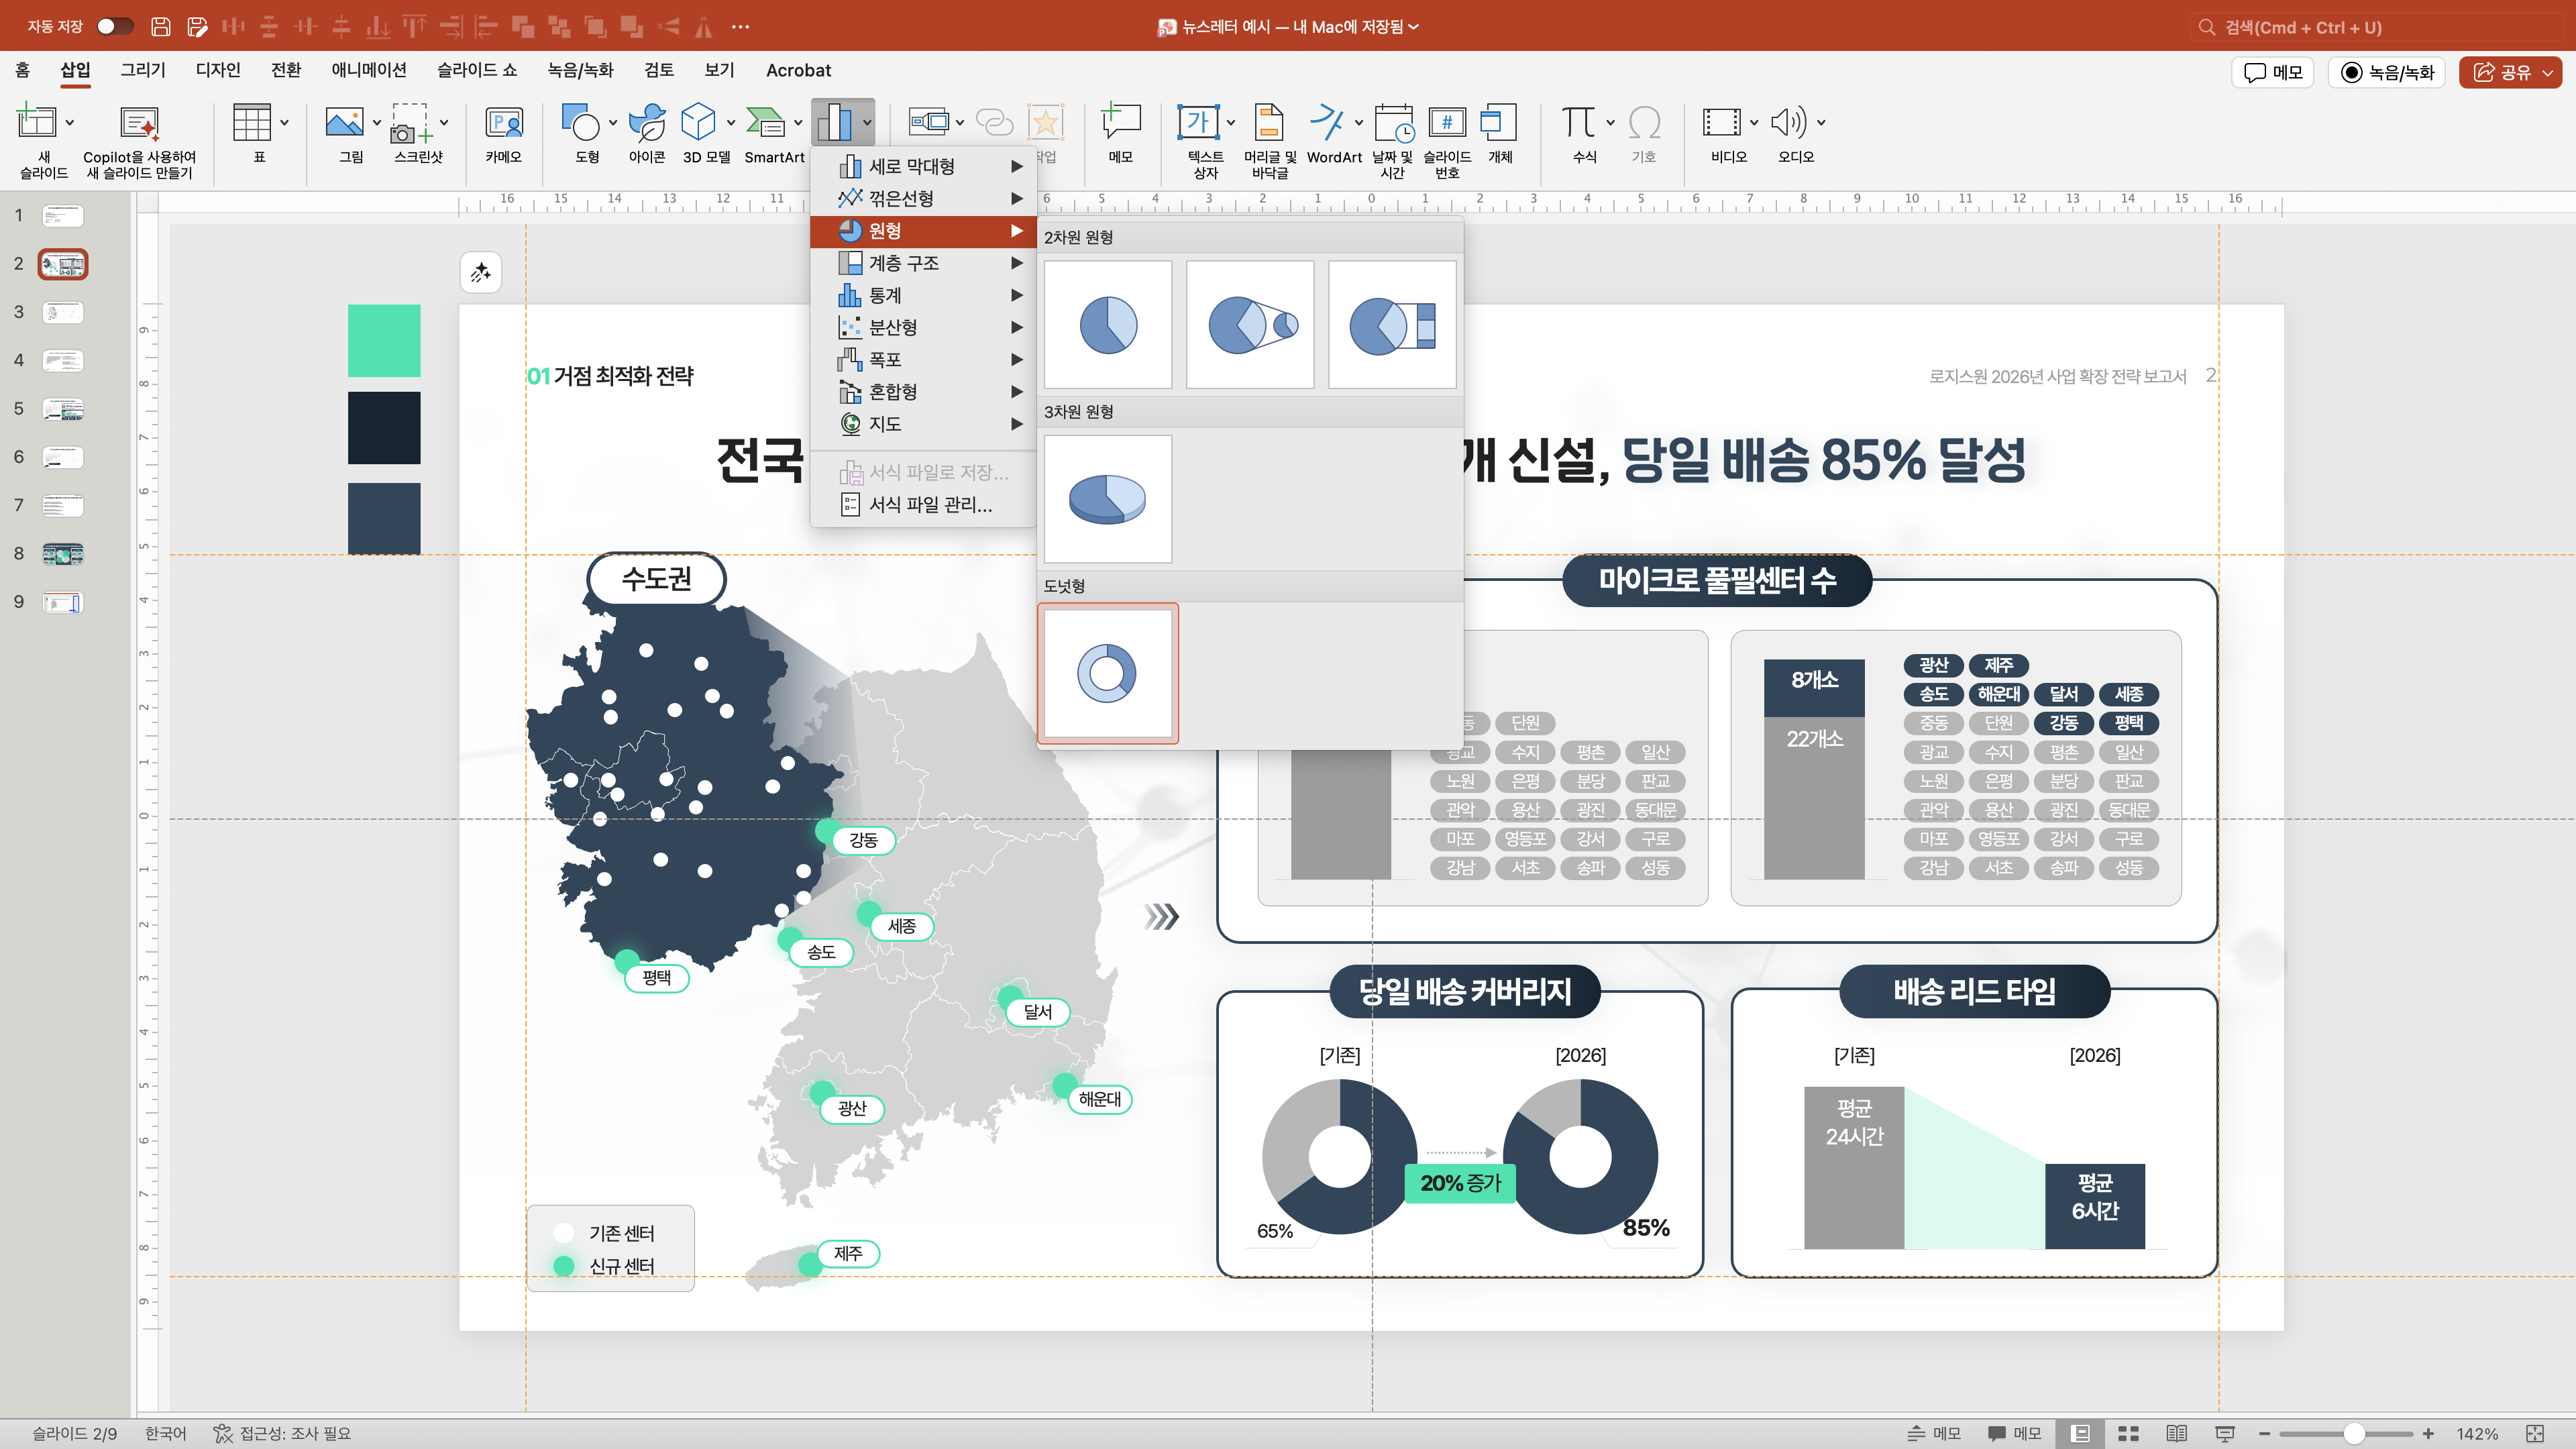Select slide 8 thumbnail in panel
2576x1449 pixels.
point(63,554)
